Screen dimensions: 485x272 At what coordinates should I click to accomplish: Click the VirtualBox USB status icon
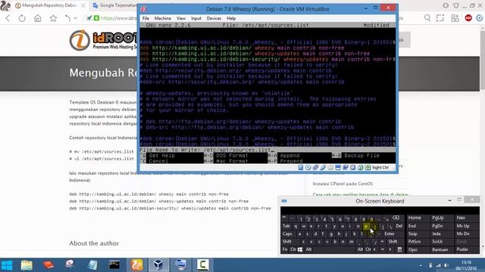point(323,168)
